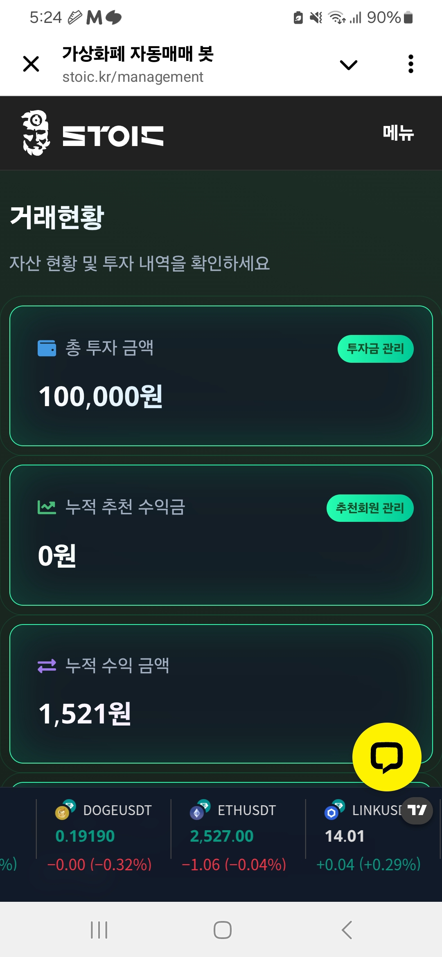This screenshot has height=957, width=442.
Task: Tap the Ethereum coin icon
Action: (197, 812)
